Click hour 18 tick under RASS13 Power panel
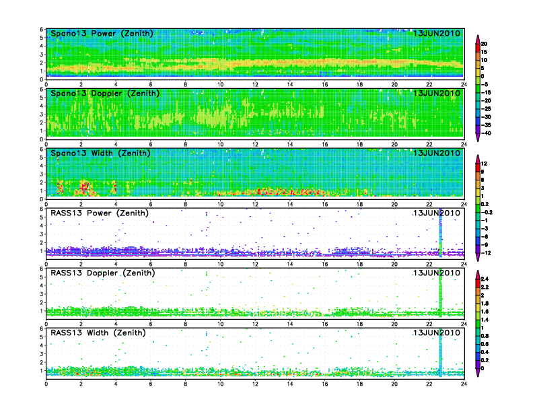The height and width of the screenshot is (412, 533). point(359,265)
